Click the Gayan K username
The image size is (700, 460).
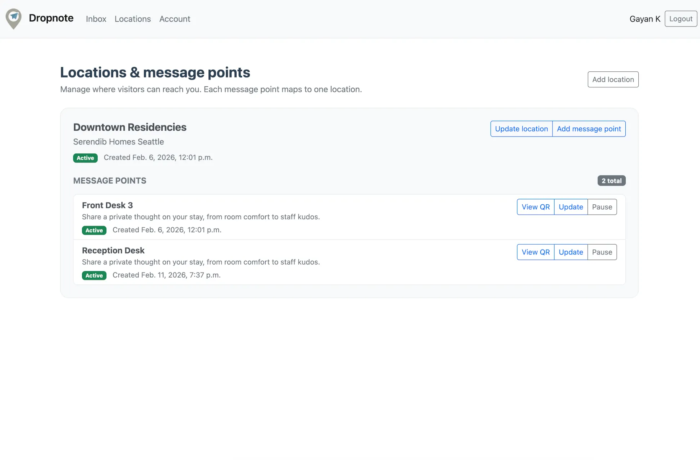644,19
